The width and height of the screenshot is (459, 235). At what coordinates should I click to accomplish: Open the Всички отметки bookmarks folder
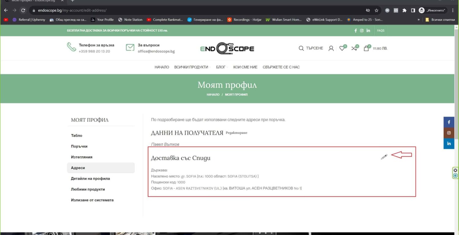click(440, 20)
